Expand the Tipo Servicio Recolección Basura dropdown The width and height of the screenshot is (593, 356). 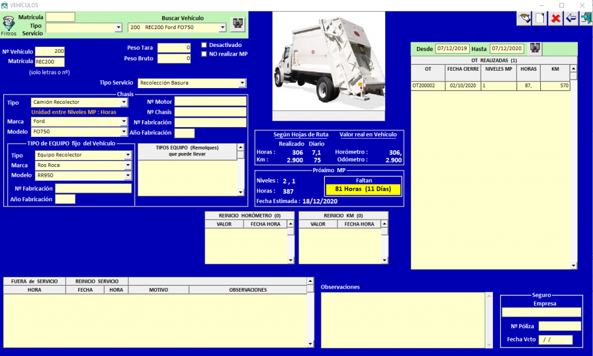pos(242,83)
